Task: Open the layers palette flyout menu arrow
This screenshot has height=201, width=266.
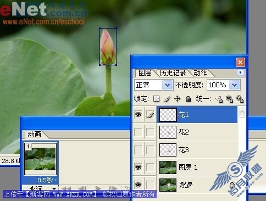Action: tap(240, 72)
